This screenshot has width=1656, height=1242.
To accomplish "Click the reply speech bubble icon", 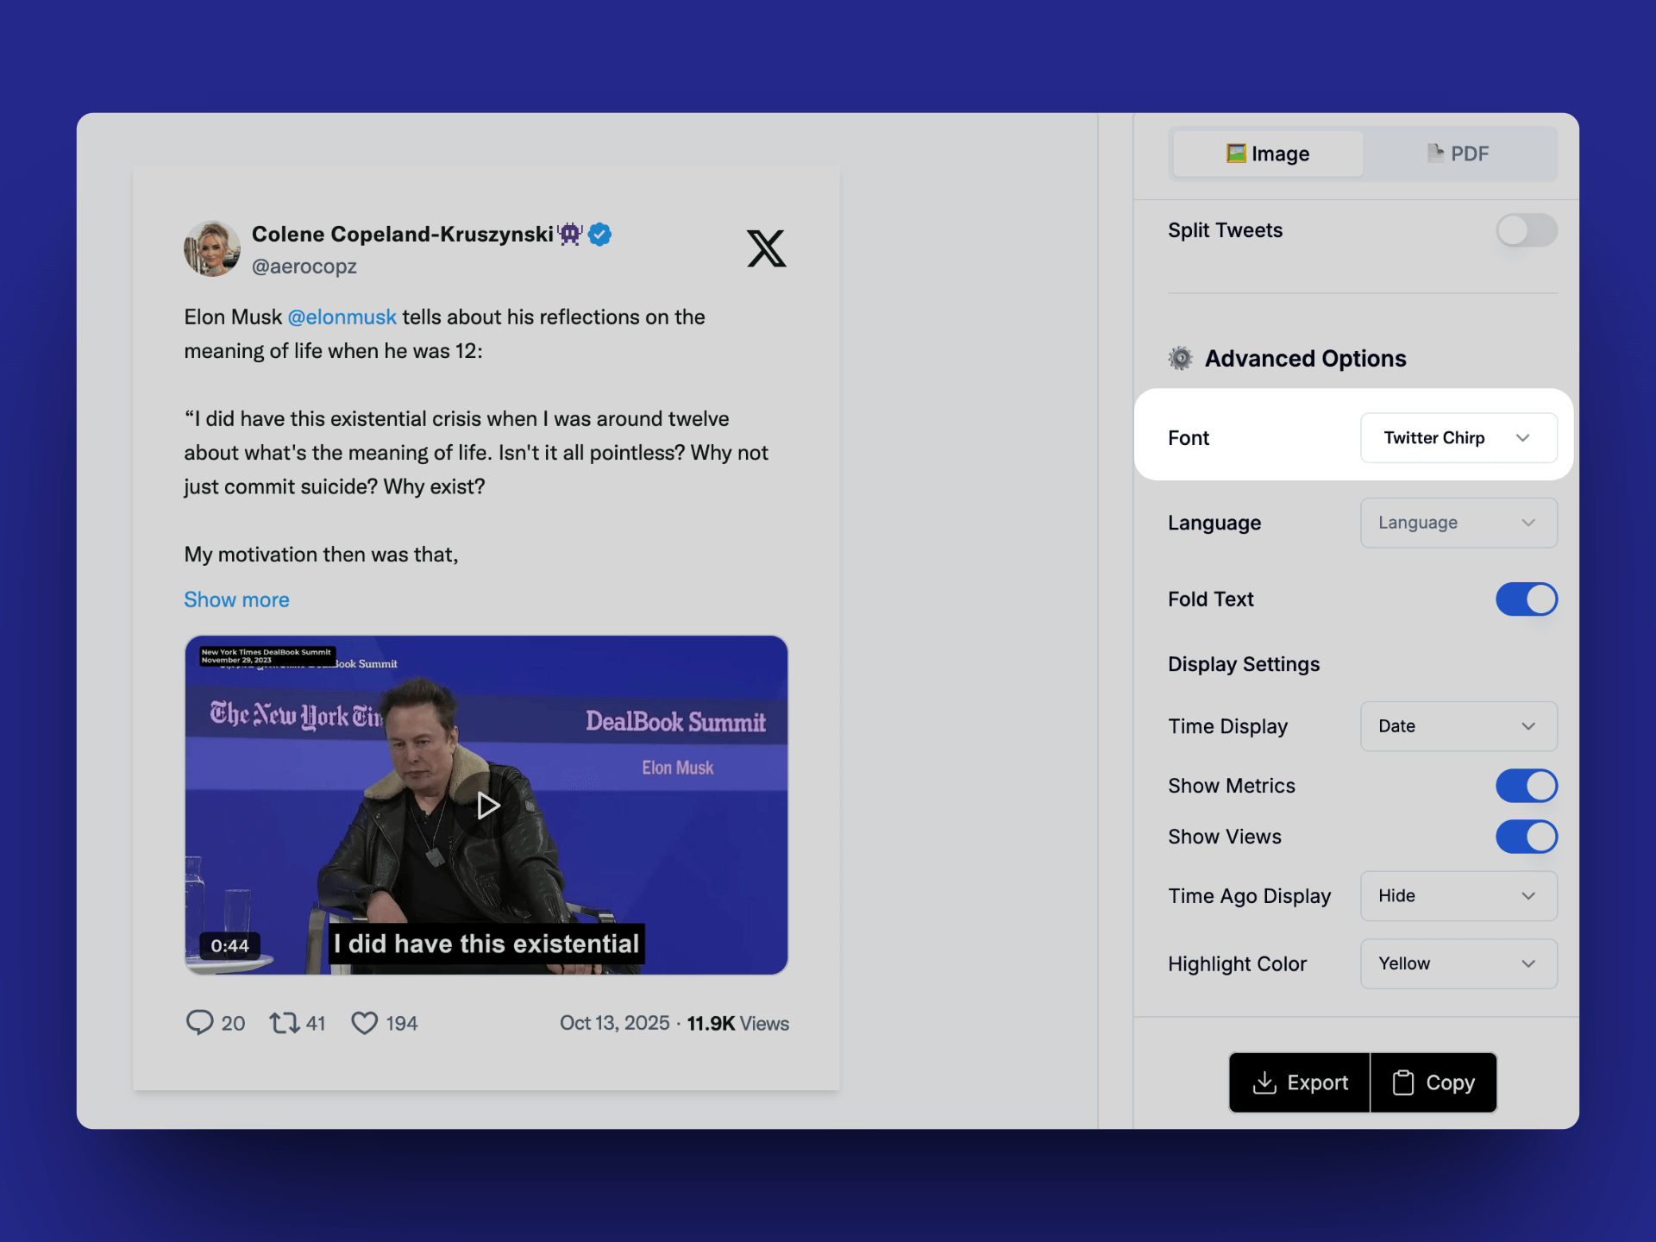I will point(199,1022).
